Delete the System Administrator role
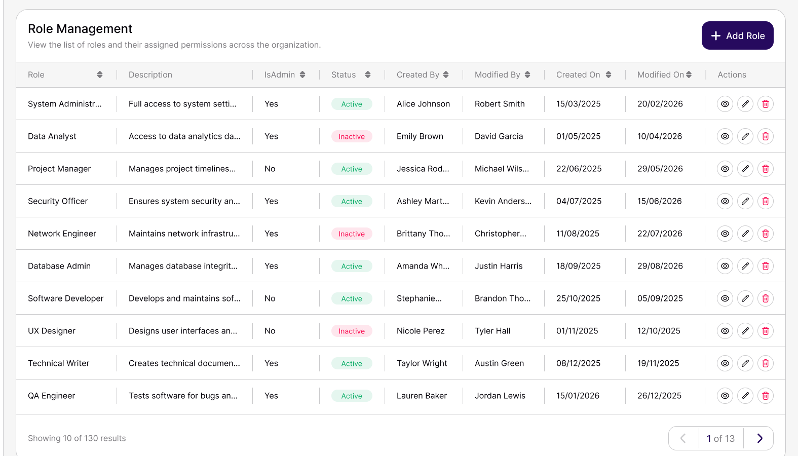 point(766,104)
